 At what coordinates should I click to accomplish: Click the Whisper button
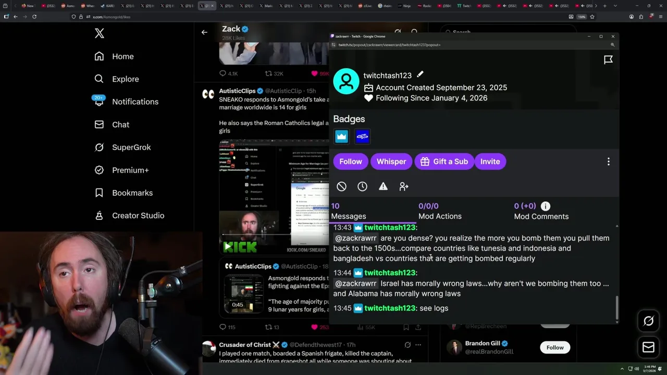391,161
